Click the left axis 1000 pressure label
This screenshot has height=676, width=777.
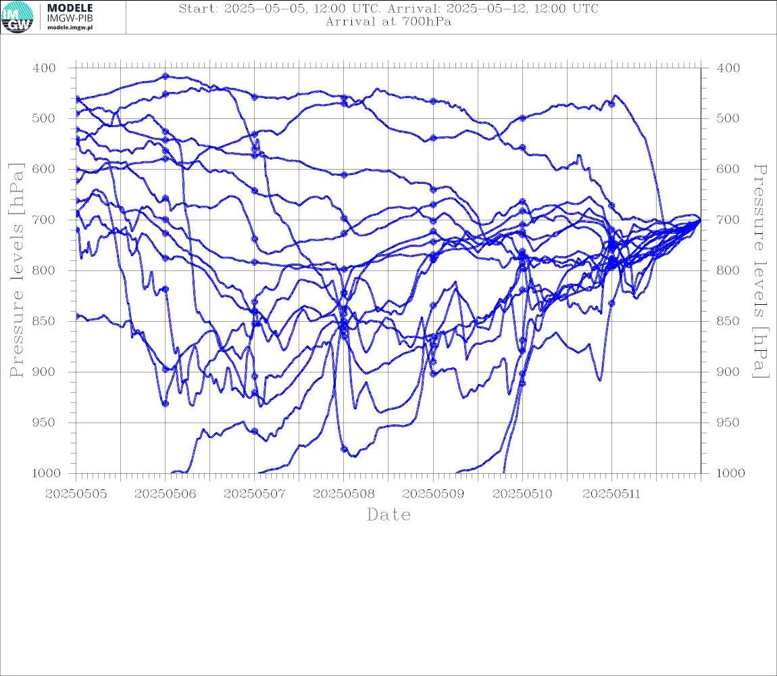pos(47,473)
